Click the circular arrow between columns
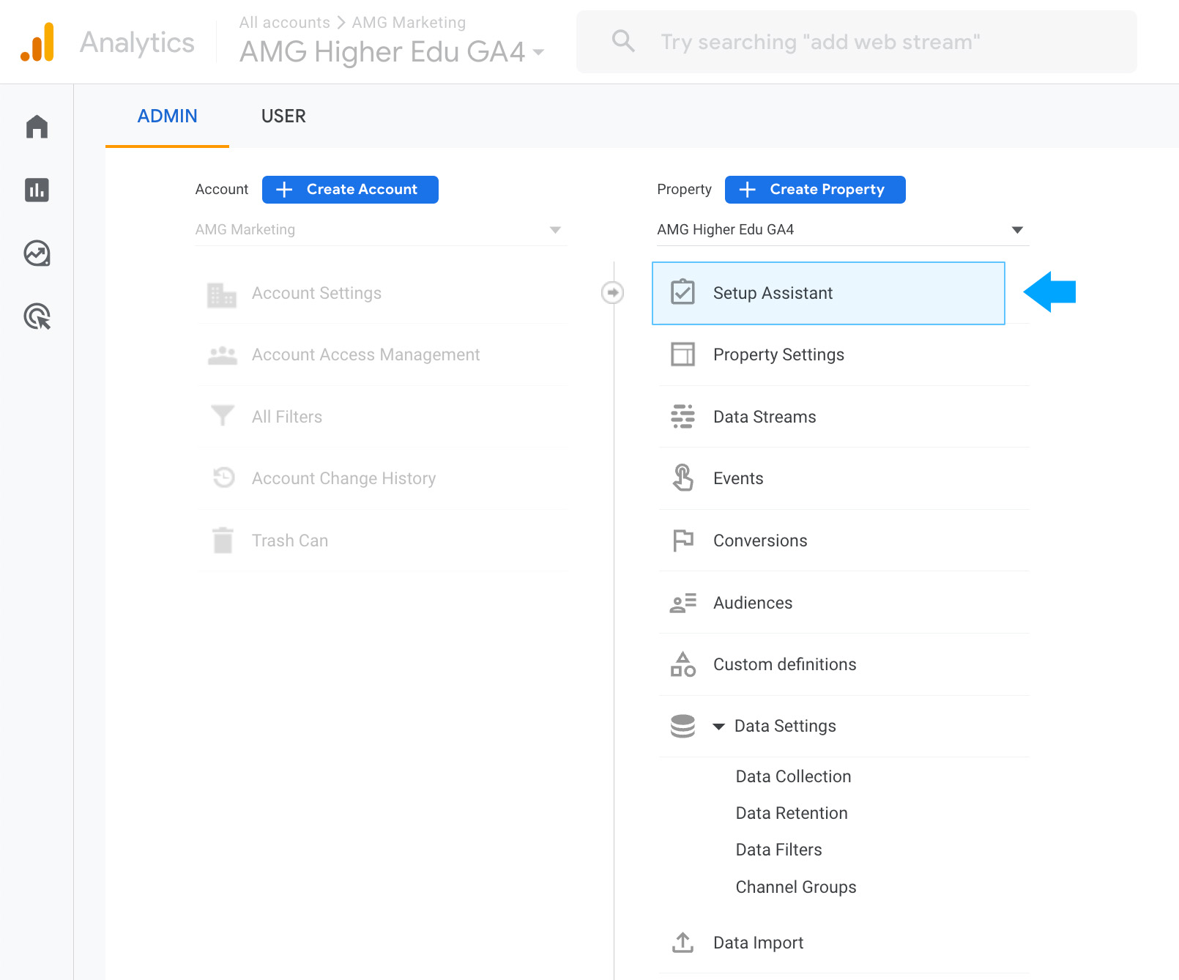This screenshot has height=980, width=1179. (x=612, y=293)
